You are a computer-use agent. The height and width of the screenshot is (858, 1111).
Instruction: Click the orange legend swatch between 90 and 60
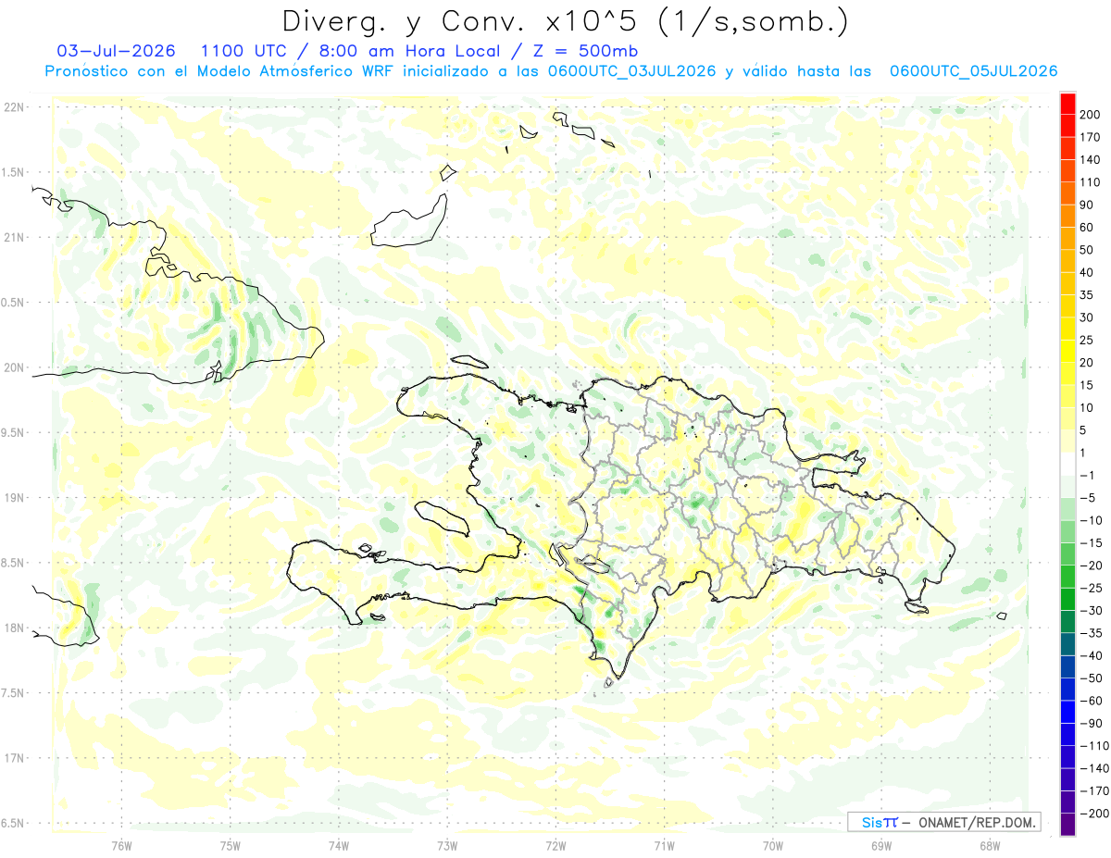coord(1067,216)
